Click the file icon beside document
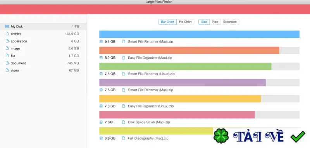Viewport: 310px width, 148px height. pos(7,63)
